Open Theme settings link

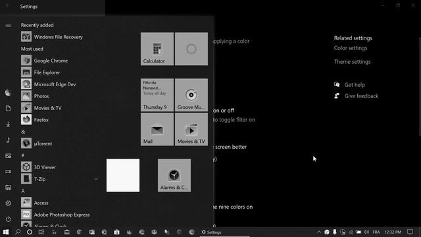click(352, 62)
